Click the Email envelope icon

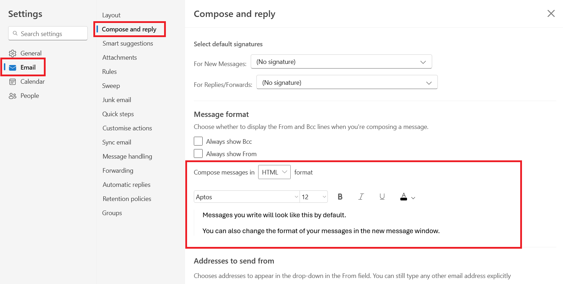click(x=13, y=67)
